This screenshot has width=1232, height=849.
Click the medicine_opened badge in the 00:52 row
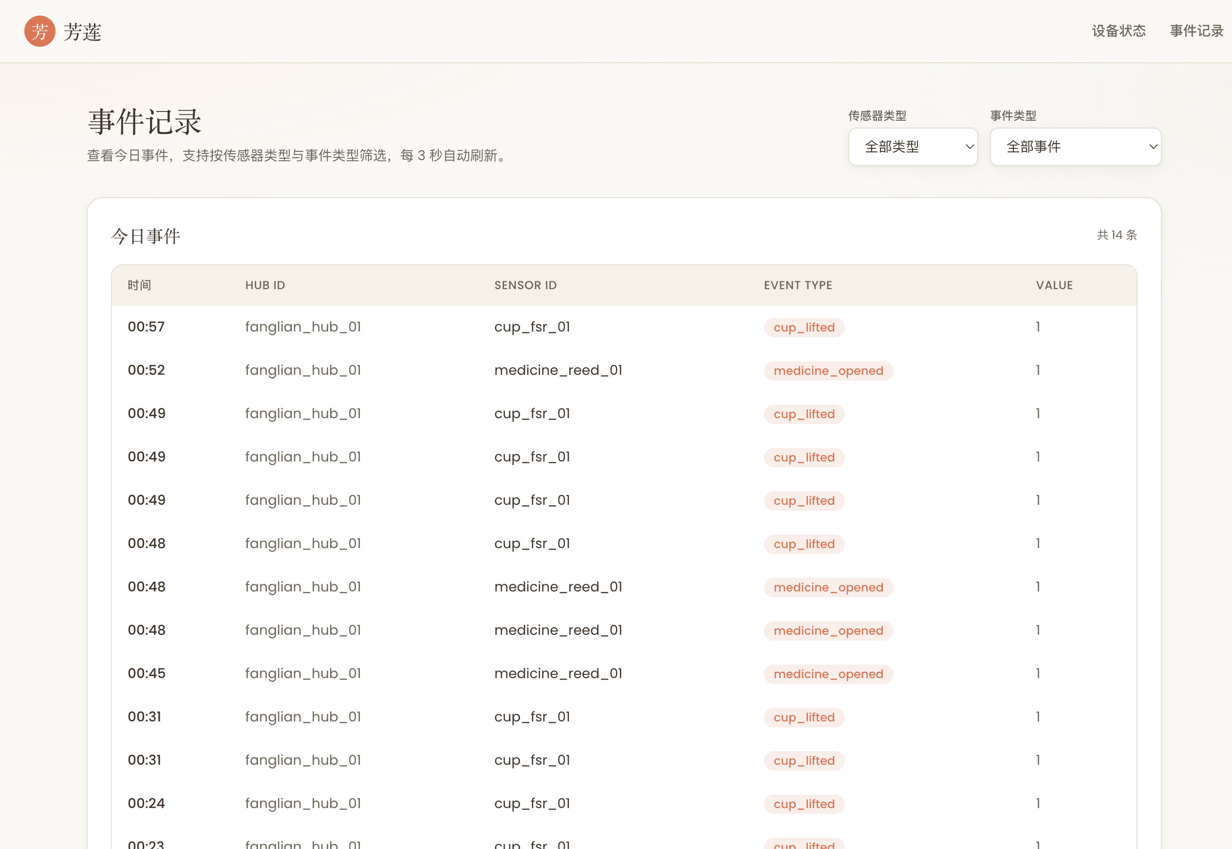828,371
